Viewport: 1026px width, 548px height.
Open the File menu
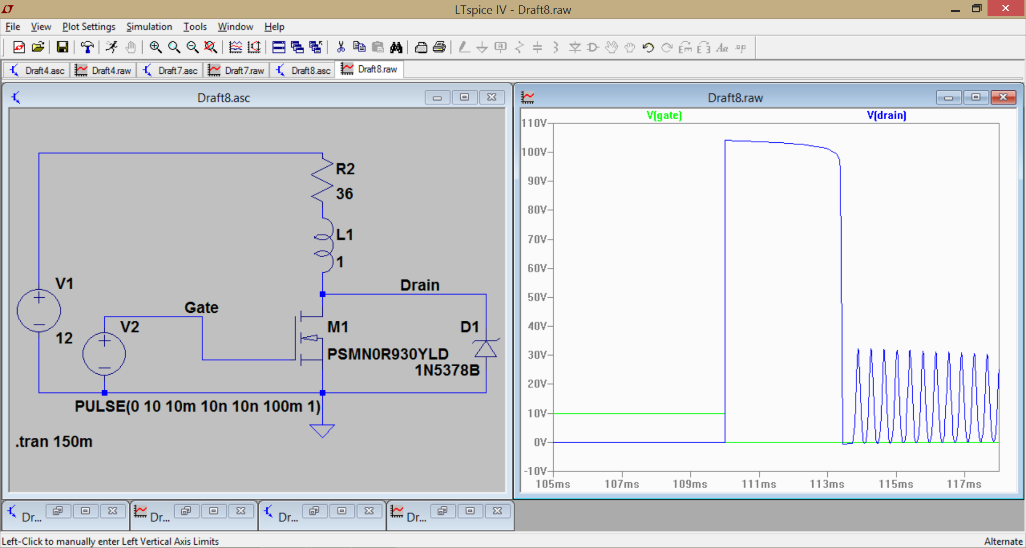coord(13,26)
